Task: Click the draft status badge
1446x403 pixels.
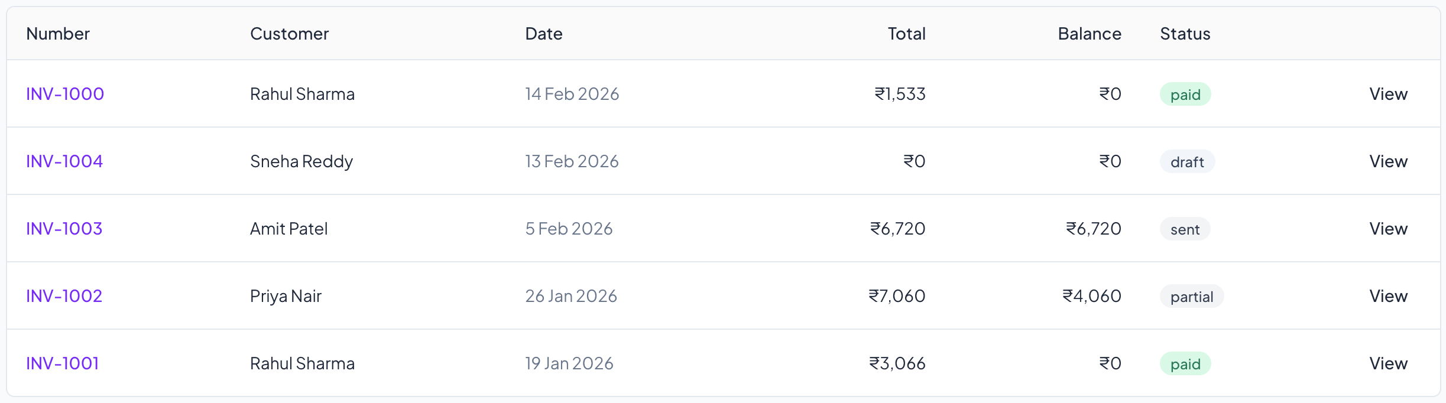Action: [x=1187, y=162]
